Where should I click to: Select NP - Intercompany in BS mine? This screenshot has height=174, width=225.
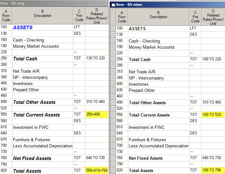point(146,78)
